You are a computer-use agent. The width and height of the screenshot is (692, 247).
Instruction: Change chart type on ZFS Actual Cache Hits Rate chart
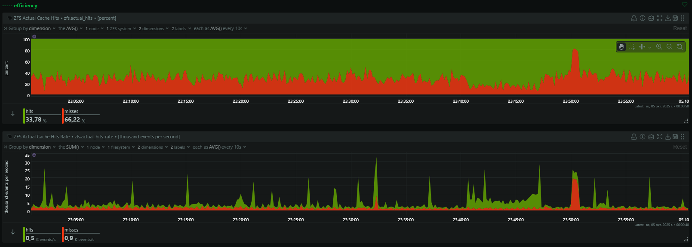(651, 137)
